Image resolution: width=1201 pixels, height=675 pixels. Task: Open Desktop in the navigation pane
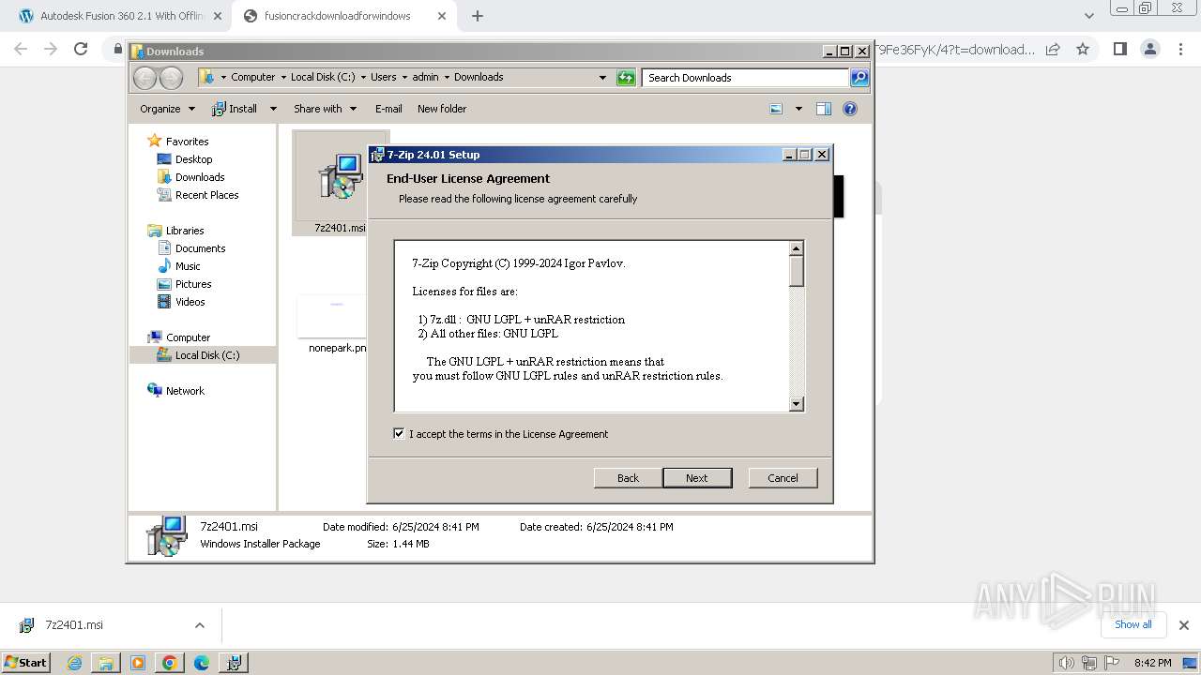point(193,159)
